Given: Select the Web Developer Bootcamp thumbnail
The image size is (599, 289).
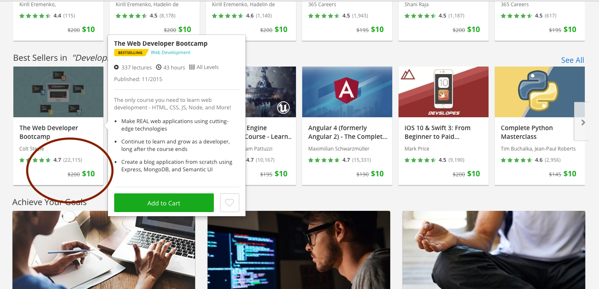Looking at the screenshot, I should [58, 92].
